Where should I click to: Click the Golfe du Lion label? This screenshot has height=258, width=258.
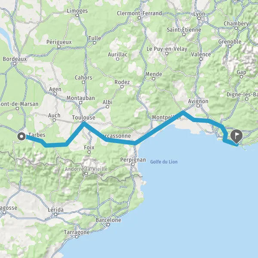pos(164,162)
